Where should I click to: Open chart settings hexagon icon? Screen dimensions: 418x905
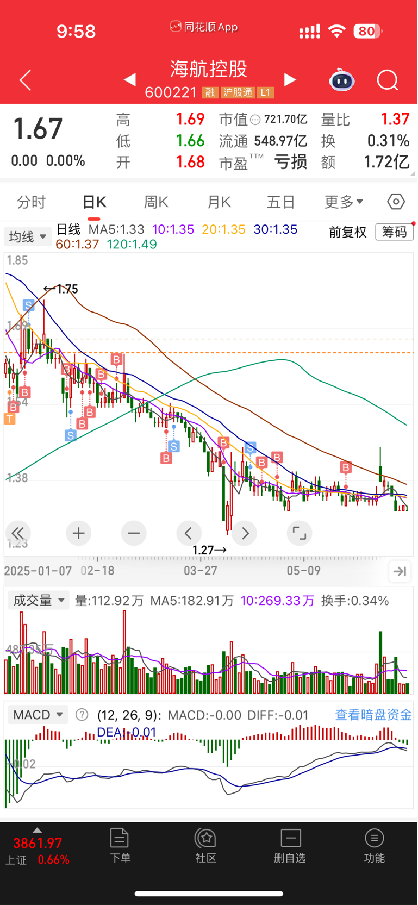[x=396, y=202]
